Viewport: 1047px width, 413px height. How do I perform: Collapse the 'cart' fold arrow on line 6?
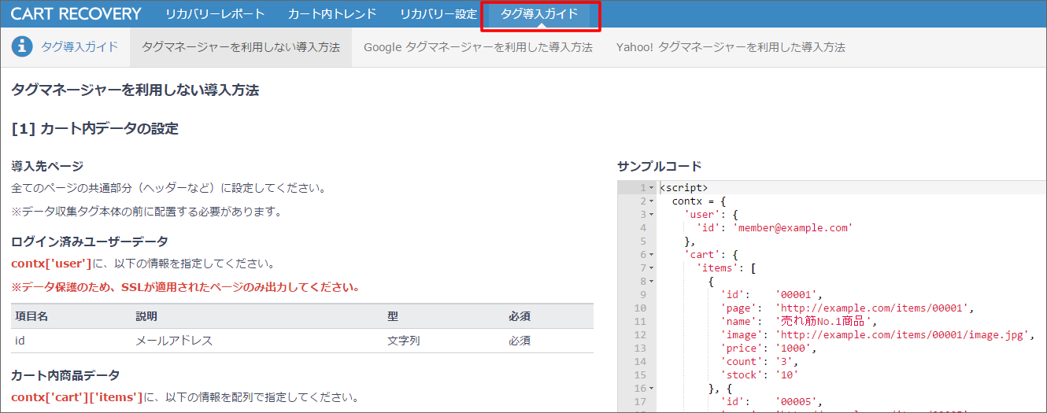pyautogui.click(x=652, y=255)
